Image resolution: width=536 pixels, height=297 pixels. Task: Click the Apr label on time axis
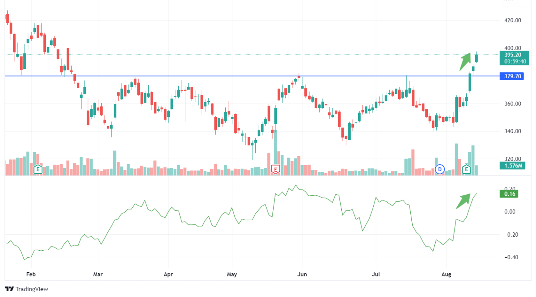pyautogui.click(x=168, y=274)
